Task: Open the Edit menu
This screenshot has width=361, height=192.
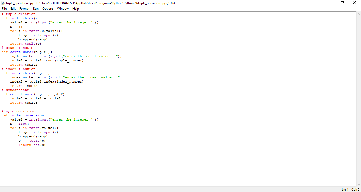Action: point(13,9)
